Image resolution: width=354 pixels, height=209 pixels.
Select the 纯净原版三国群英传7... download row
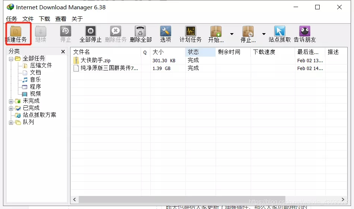[x=209, y=68]
